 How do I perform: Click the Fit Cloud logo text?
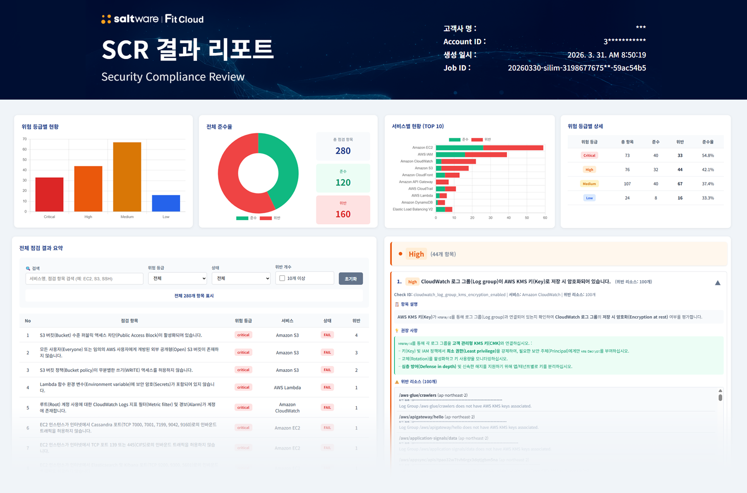point(184,18)
